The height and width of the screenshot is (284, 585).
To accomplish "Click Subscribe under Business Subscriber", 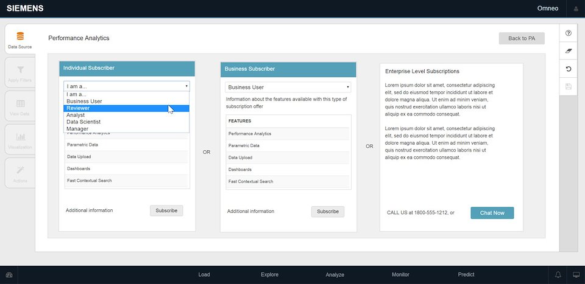I will coord(328,212).
